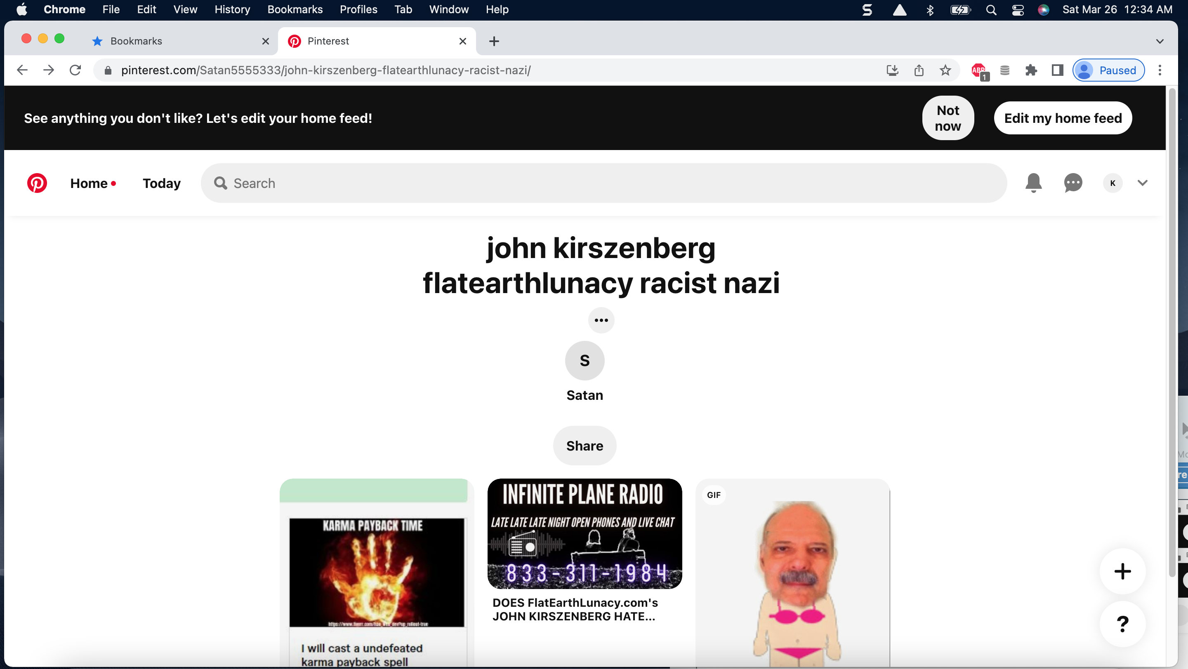Click the Share button
The height and width of the screenshot is (669, 1188).
585,446
